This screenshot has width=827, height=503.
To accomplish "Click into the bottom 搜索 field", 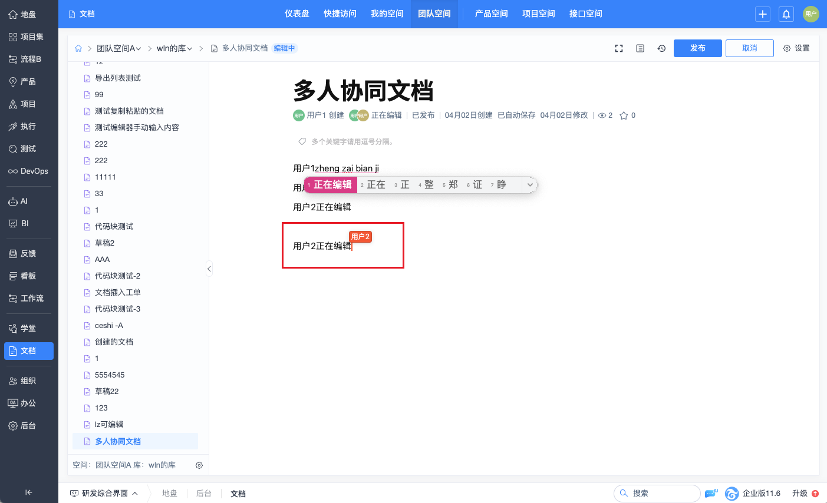I will [x=657, y=494].
